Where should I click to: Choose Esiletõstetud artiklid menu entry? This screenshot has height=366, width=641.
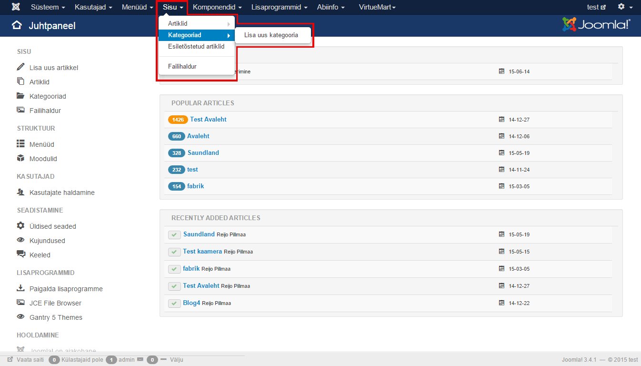197,47
